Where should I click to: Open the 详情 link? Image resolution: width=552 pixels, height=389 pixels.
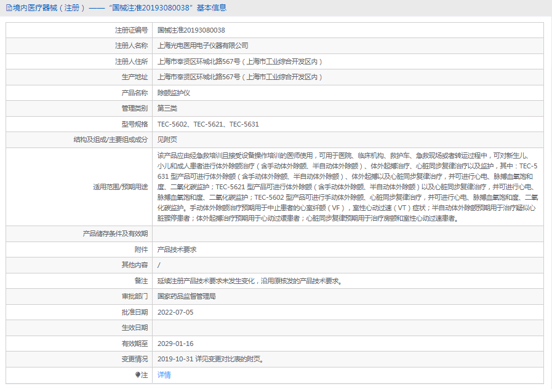(164, 375)
